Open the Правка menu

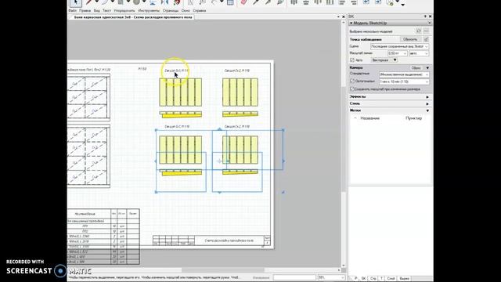coord(85,10)
